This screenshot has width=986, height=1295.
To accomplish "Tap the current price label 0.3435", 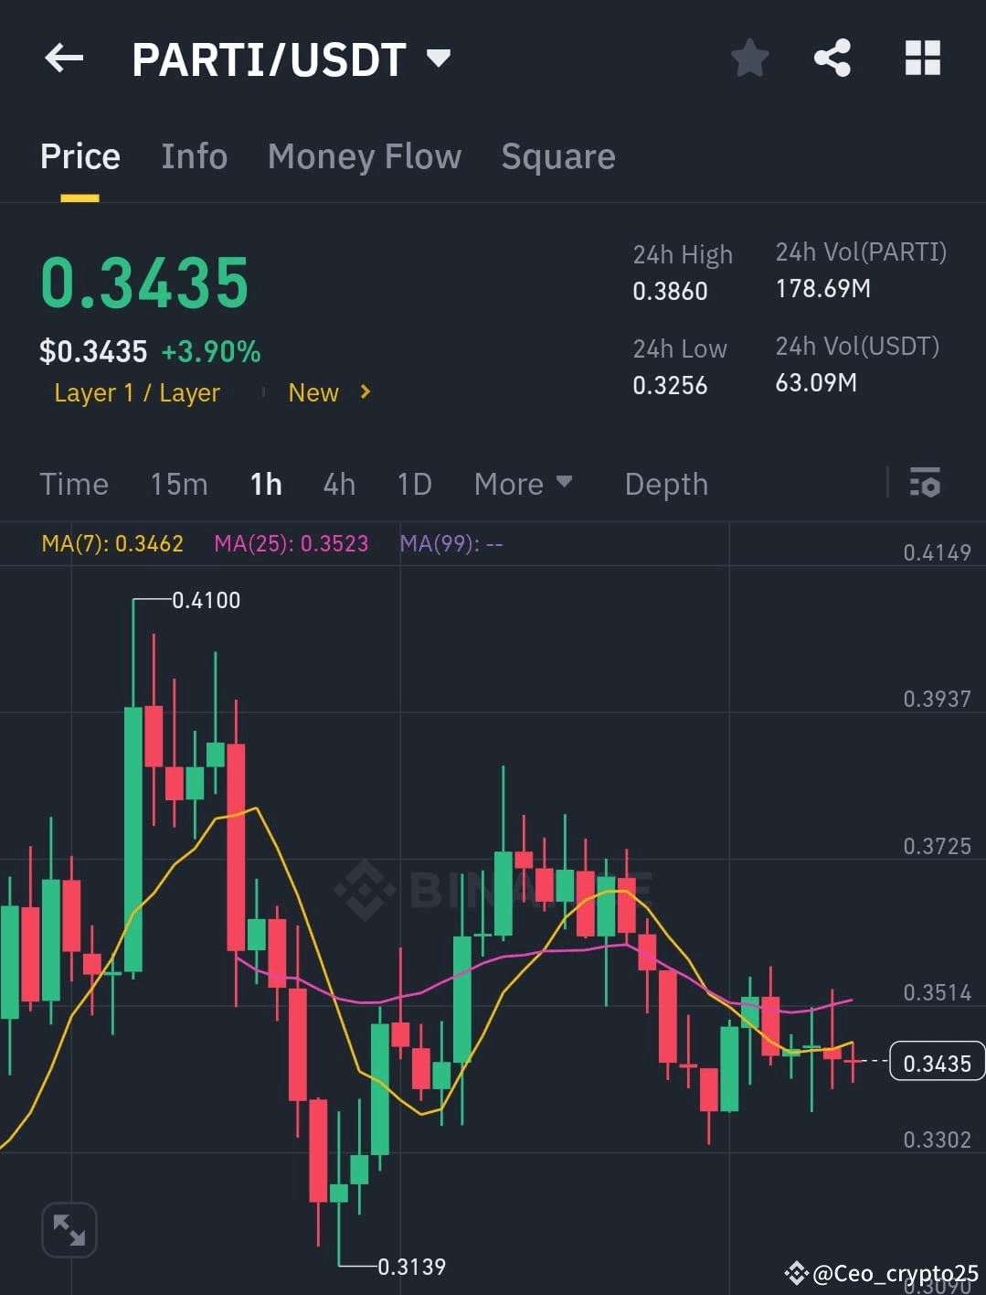I will tap(936, 1063).
